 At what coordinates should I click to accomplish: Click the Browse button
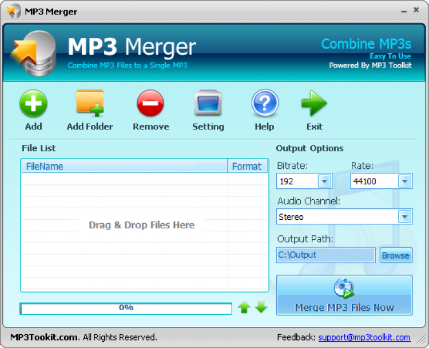[x=396, y=255]
